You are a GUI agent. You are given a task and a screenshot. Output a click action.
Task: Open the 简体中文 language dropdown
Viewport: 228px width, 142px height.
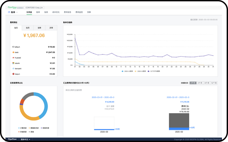pyautogui.click(x=25, y=139)
